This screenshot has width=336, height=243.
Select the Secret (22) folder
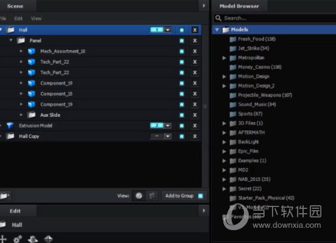[x=250, y=189]
